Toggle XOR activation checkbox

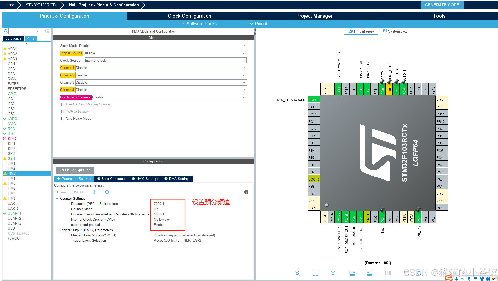[63, 112]
